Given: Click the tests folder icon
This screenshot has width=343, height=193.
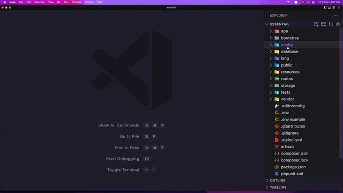Looking at the screenshot, I should click(x=277, y=92).
